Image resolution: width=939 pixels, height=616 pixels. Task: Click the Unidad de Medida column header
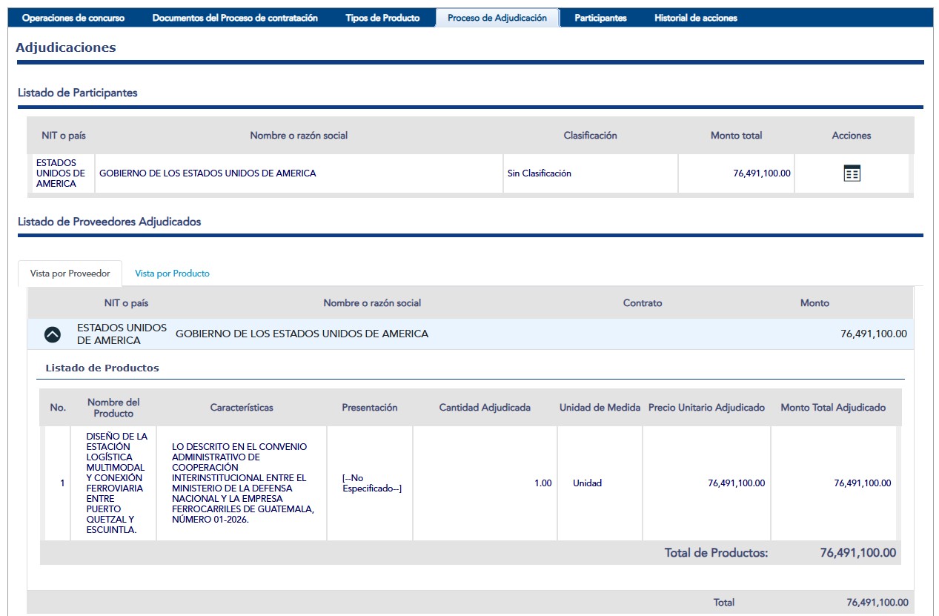tap(600, 408)
